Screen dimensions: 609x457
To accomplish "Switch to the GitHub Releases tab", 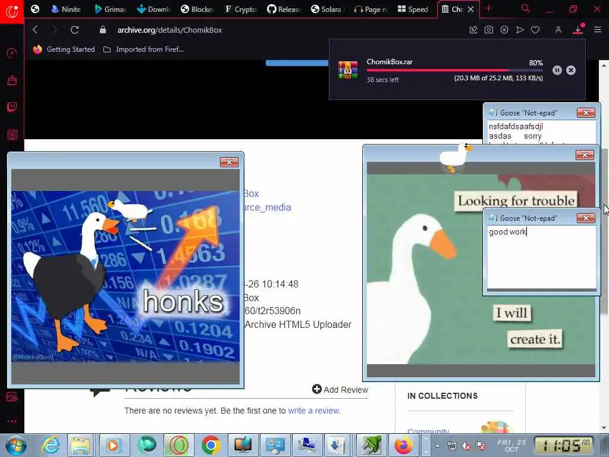I will (284, 9).
